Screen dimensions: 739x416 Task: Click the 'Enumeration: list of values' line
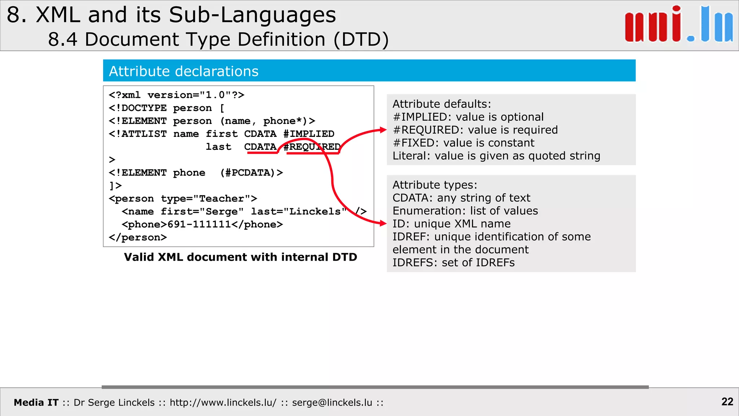coord(465,211)
